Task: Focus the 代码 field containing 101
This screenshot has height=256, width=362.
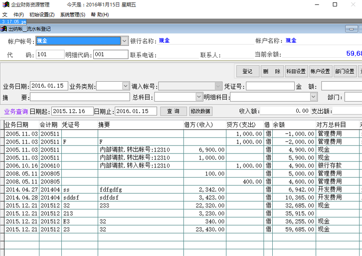Action: 50,54
